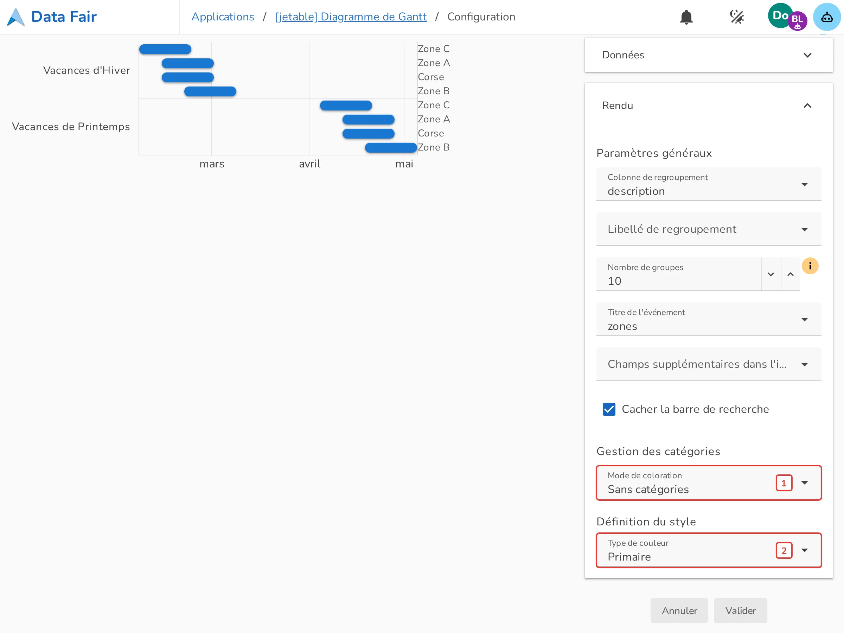Open the notifications bell

686,17
